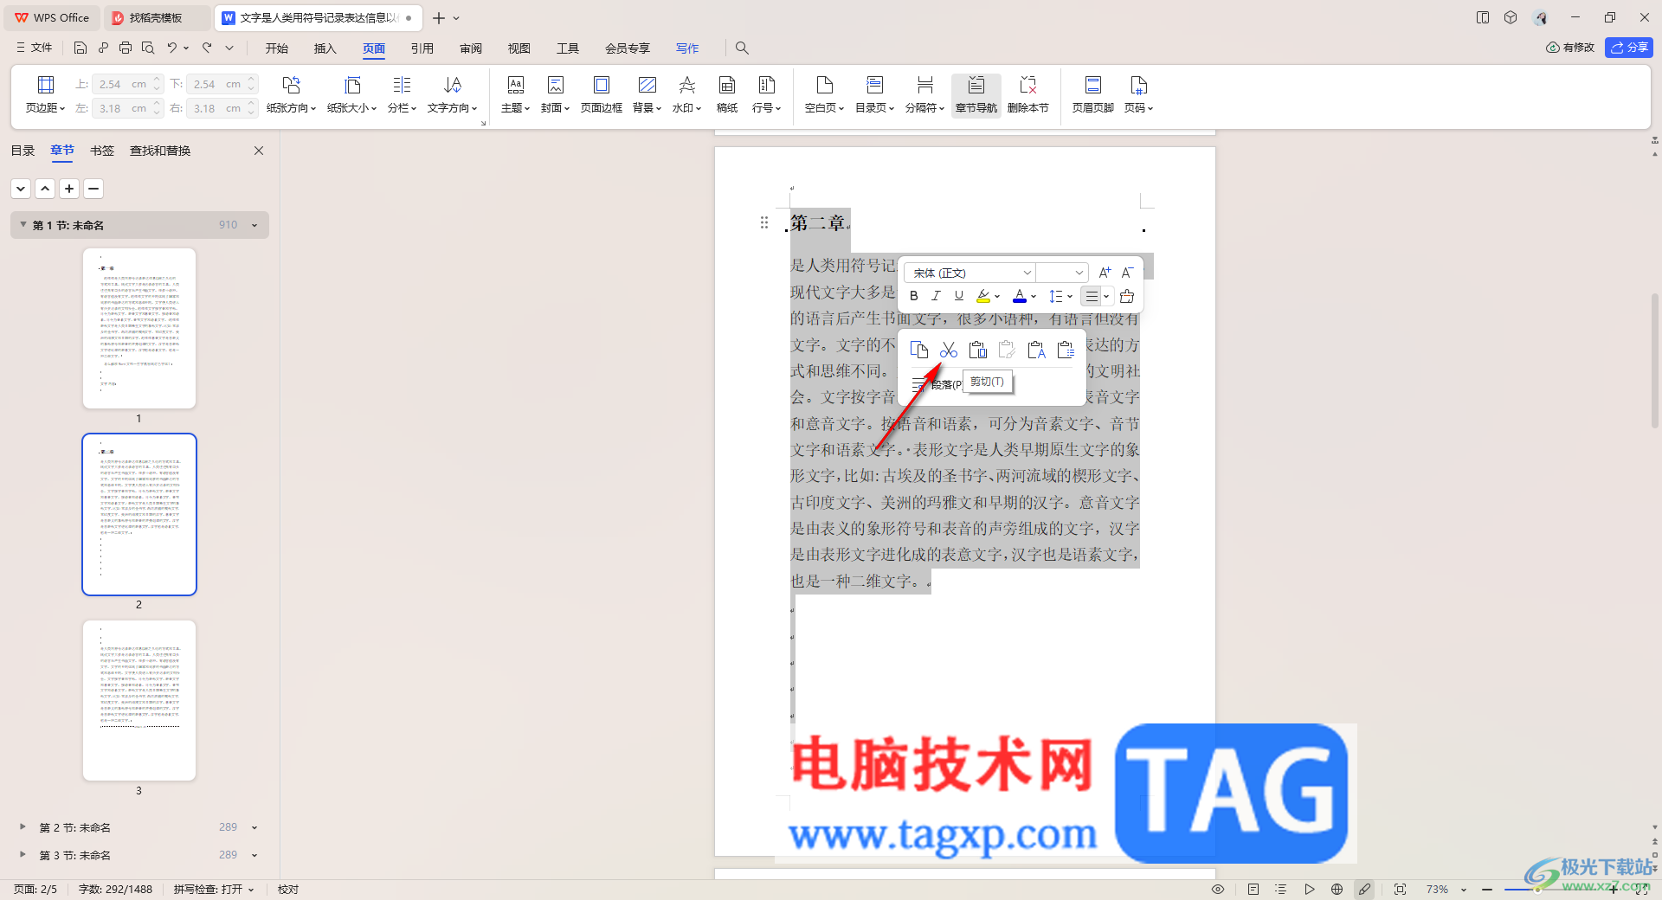Open 文字方向 text direction menu
Screen dimensions: 1662x900
coord(452,94)
